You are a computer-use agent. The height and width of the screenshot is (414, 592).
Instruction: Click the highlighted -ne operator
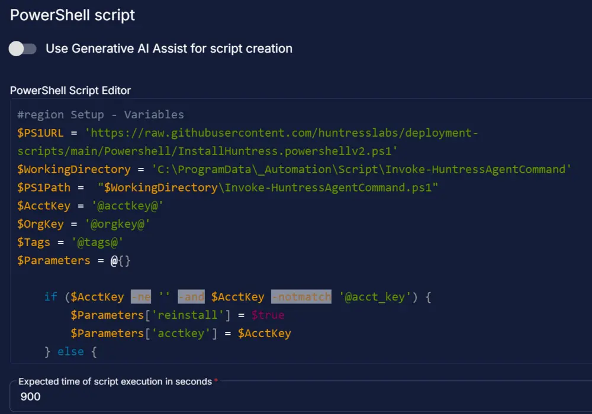[141, 297]
